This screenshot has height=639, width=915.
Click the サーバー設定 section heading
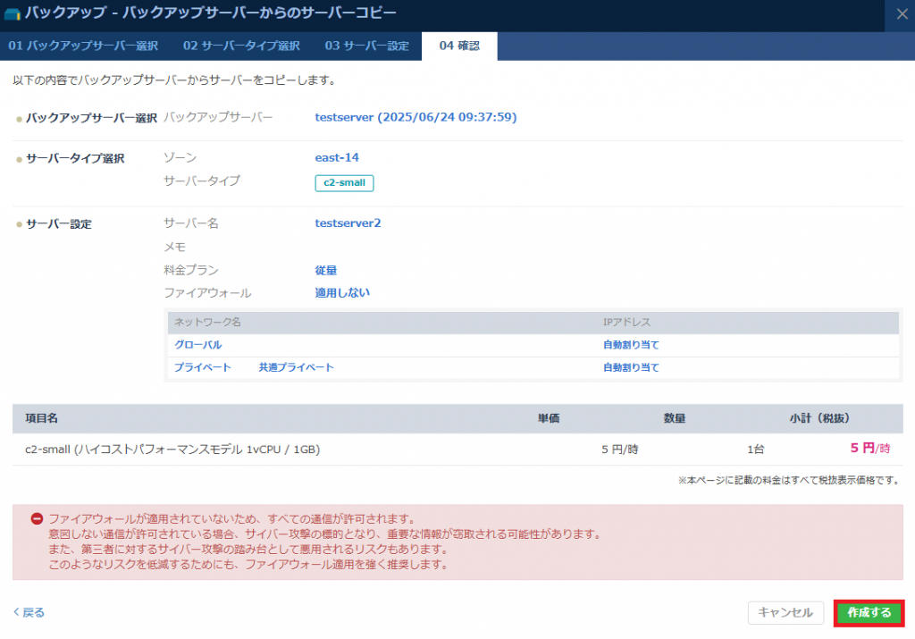tap(58, 224)
